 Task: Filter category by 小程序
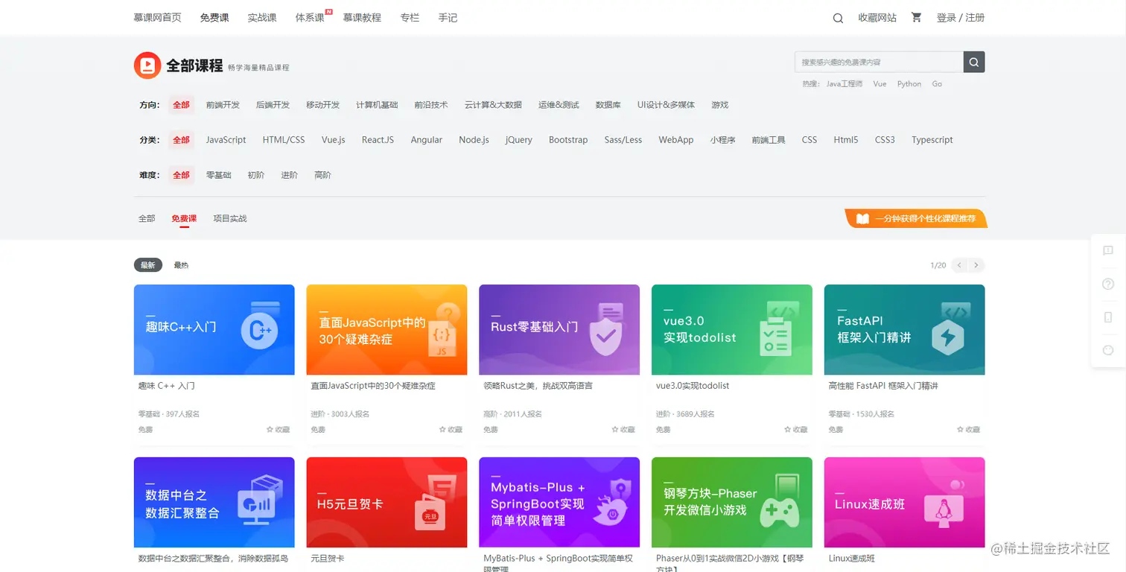(722, 140)
